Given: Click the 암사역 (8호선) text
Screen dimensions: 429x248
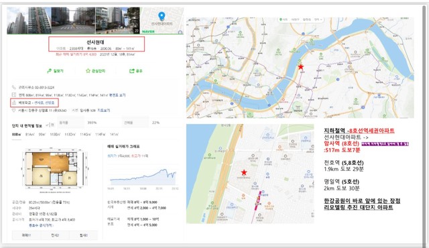Looking at the screenshot, I should pyautogui.click(x=341, y=143).
